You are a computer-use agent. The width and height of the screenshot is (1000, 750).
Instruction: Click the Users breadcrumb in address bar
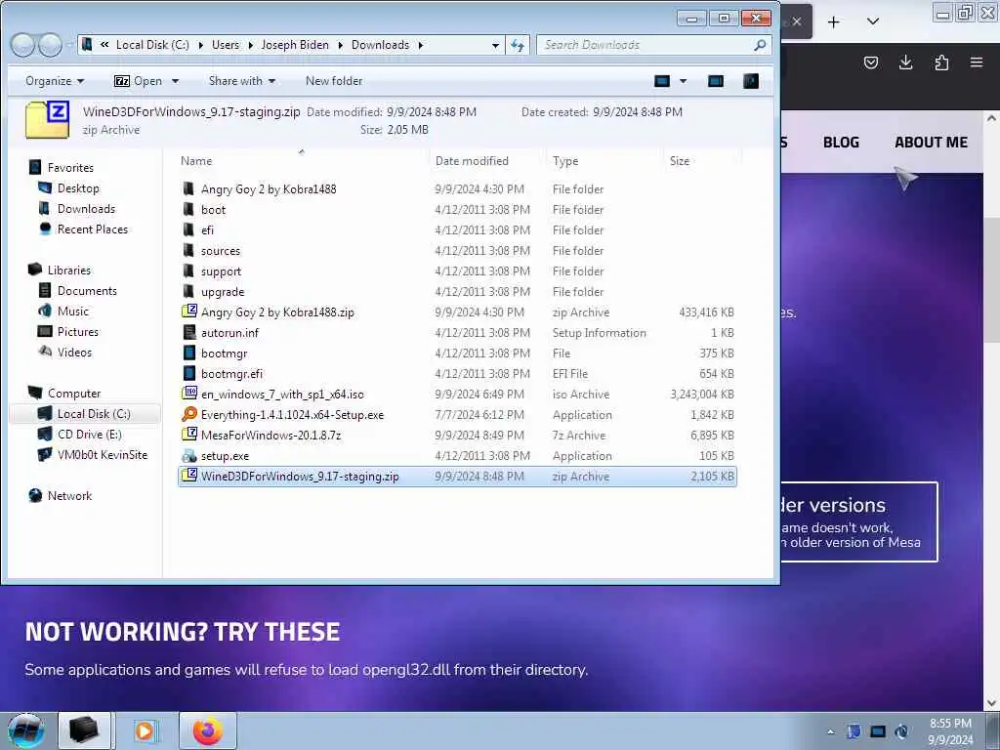click(x=226, y=45)
